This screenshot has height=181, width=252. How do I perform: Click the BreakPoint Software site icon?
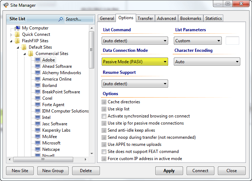pyautogui.click(x=38, y=92)
